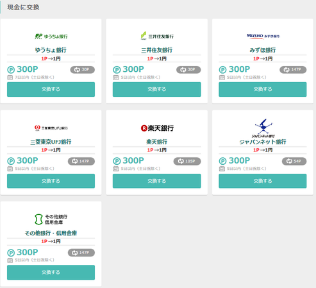Image resolution: width=316 pixels, height=288 pixels.
Task: Click the ゆうちょ銀行 logo
Action: point(51,37)
